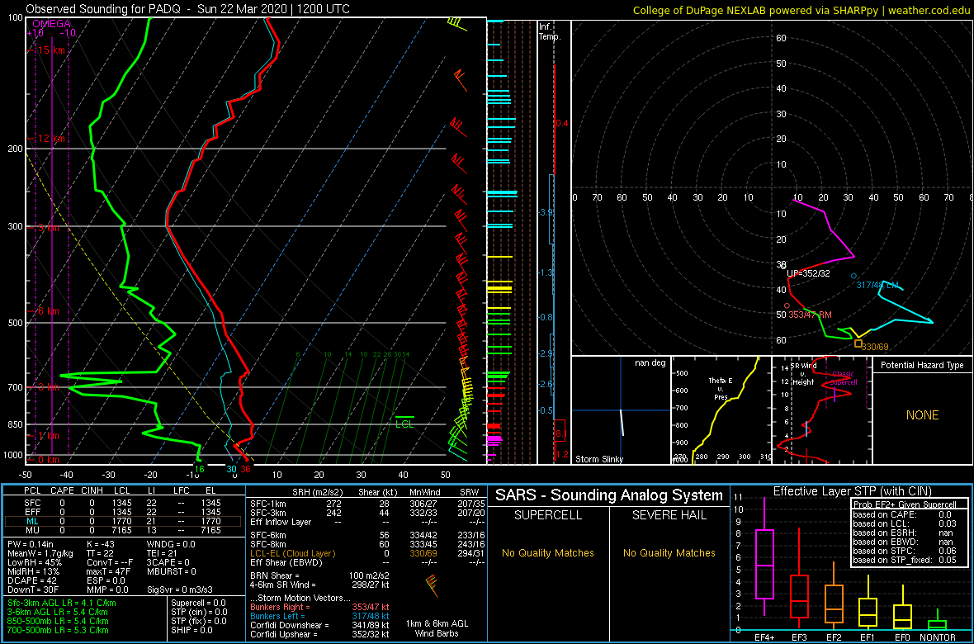Viewport: 974px width, 644px height.
Task: Click the SEVERE HAIL column heading
Action: [x=669, y=515]
